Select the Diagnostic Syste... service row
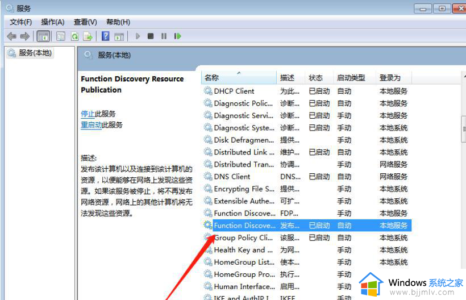The width and height of the screenshot is (466, 300). [307, 128]
